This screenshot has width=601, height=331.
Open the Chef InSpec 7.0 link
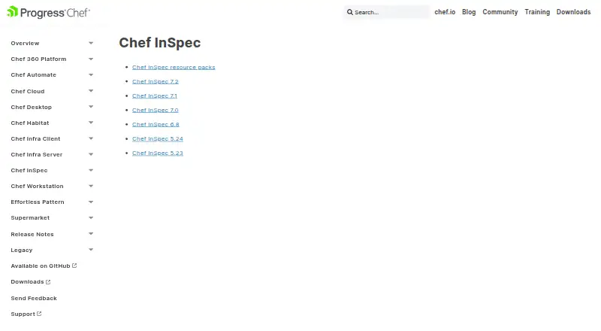(156, 110)
